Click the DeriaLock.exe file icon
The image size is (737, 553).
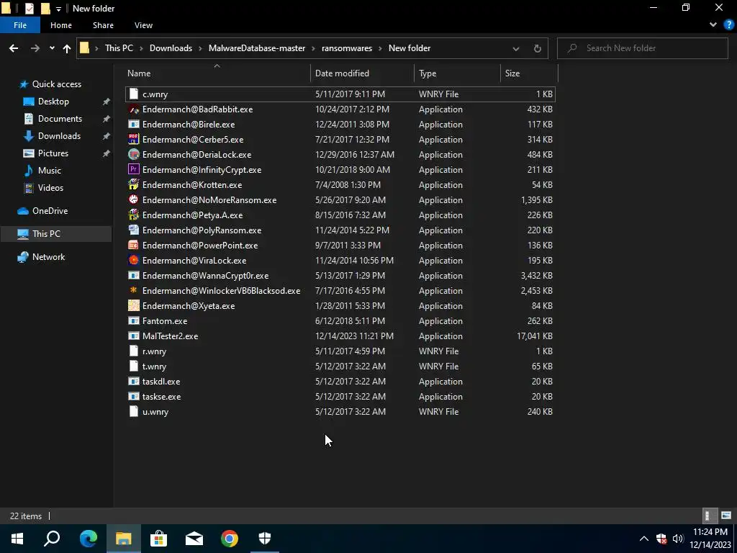pyautogui.click(x=134, y=154)
